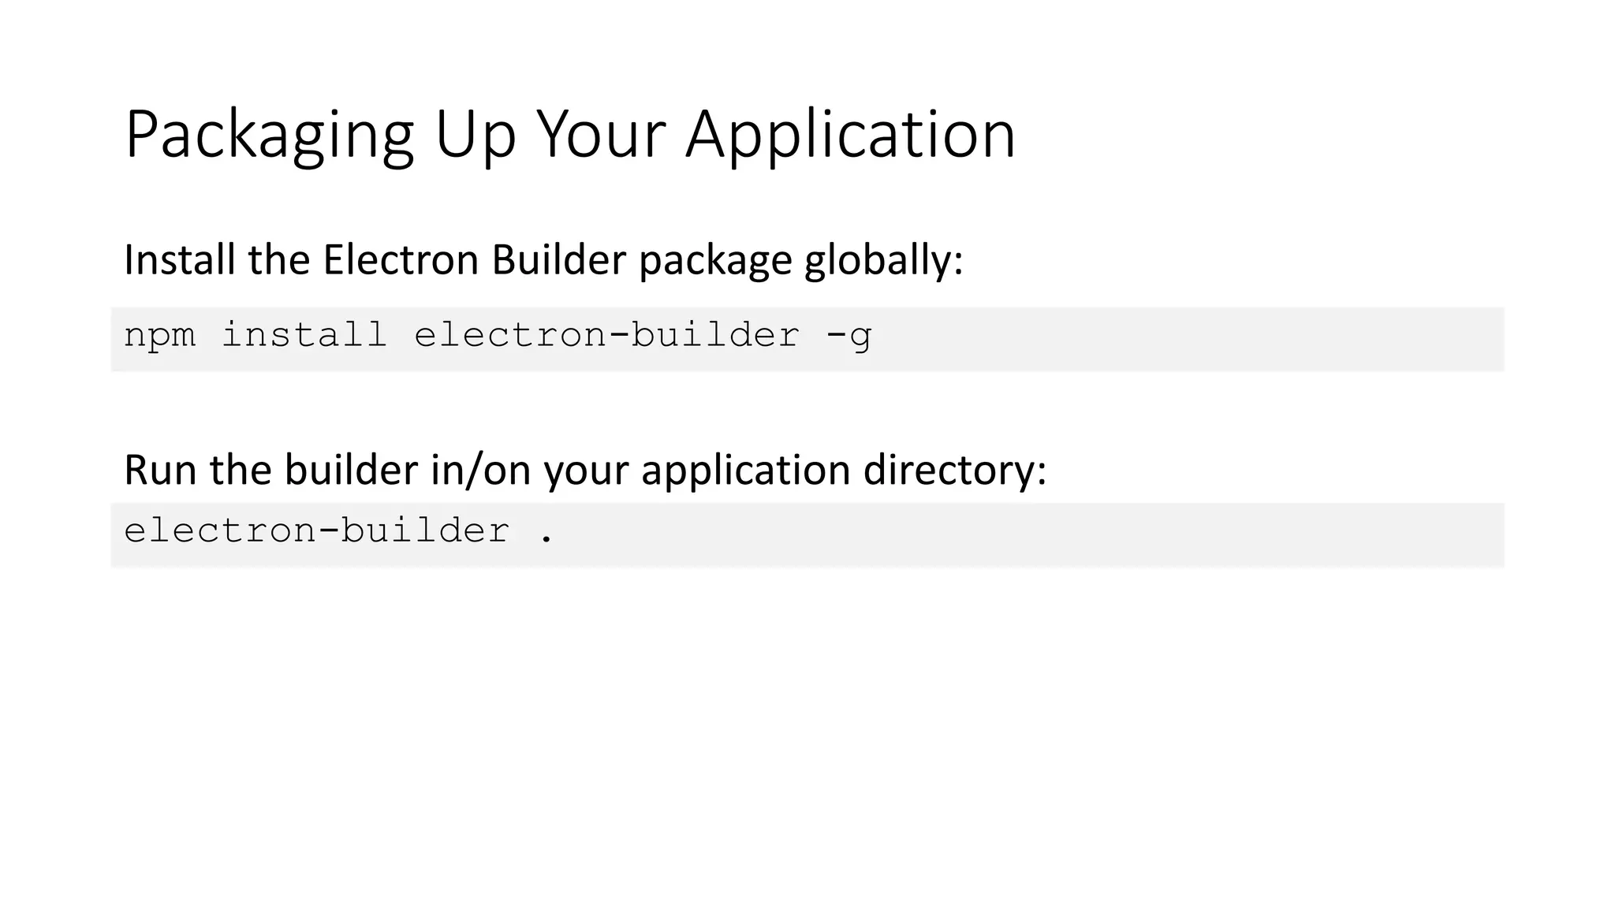Click the '-g' flag in the command

tap(849, 336)
